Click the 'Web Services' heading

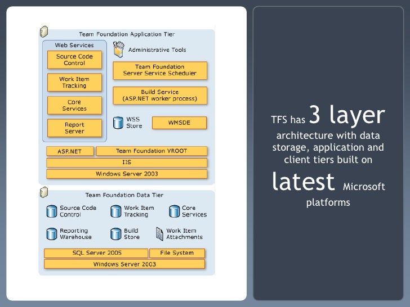coord(74,45)
